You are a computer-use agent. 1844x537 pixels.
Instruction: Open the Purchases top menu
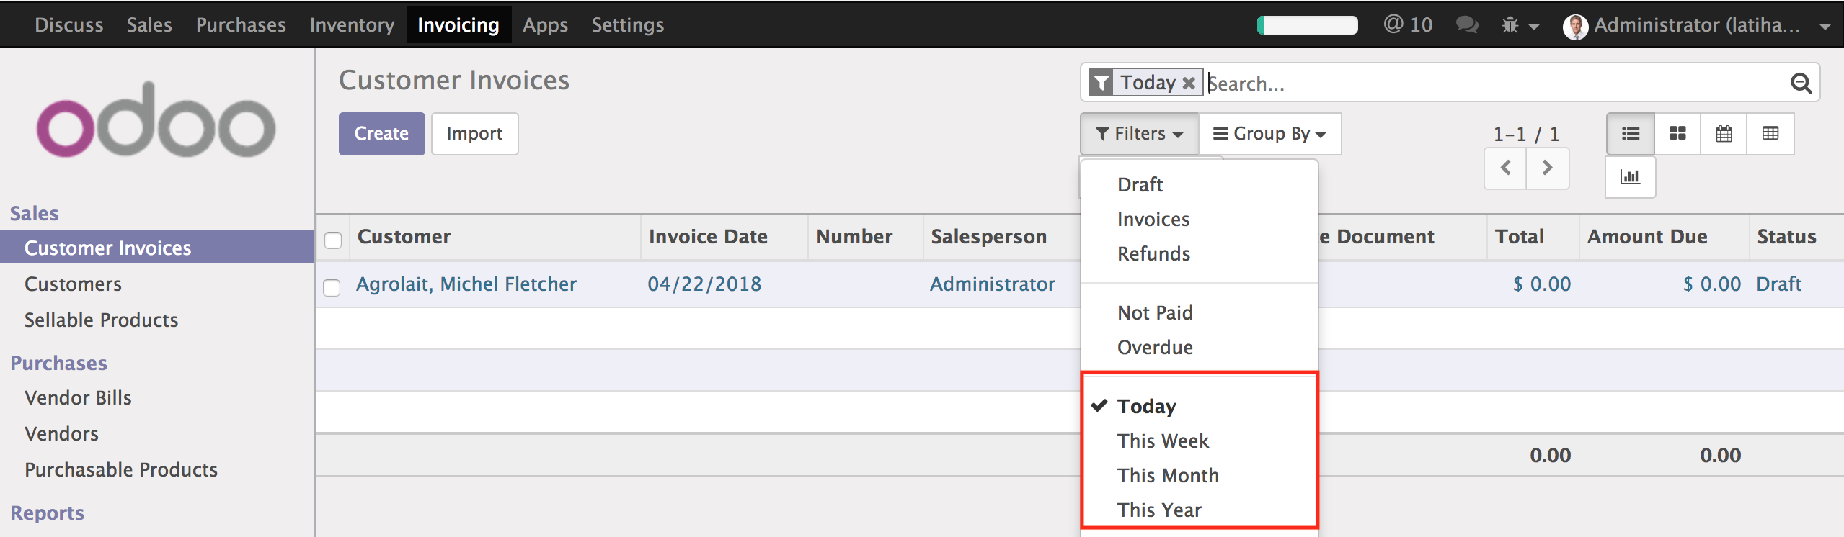241,25
